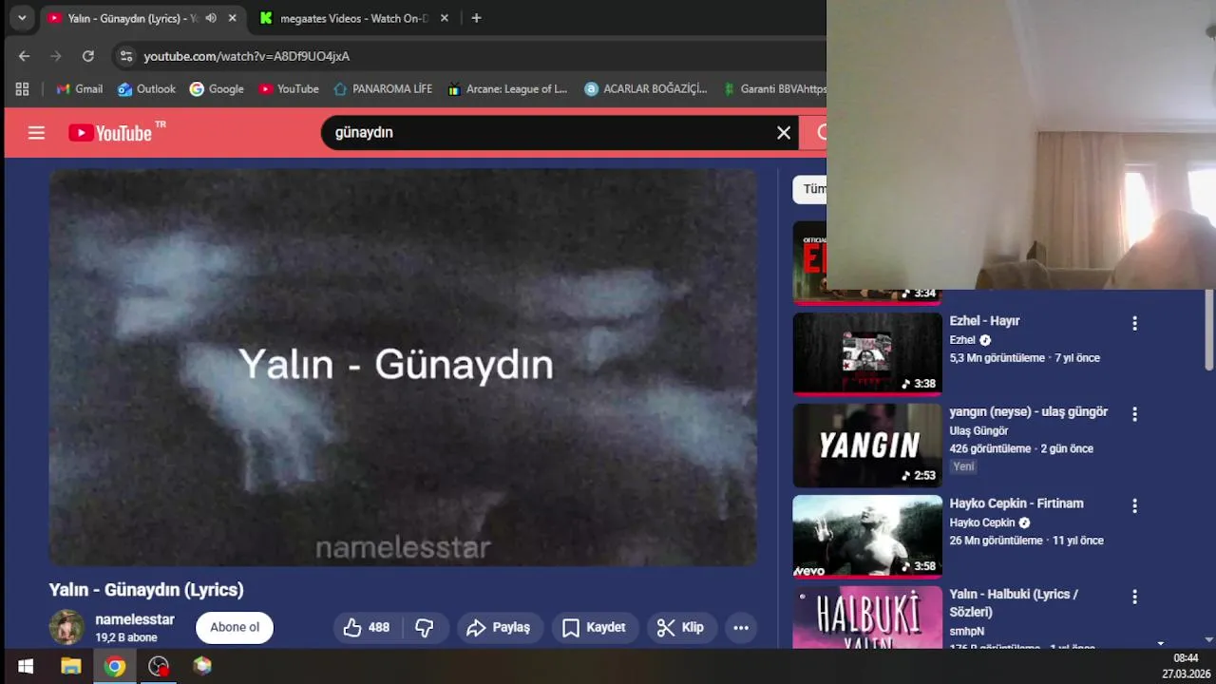Click the YouTube search magnifier button
This screenshot has height=684, width=1216.
[x=814, y=133]
